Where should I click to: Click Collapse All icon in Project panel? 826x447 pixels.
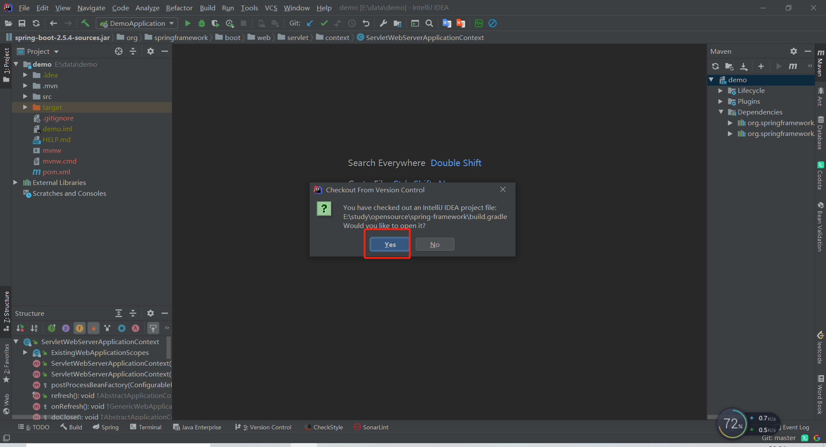(x=133, y=51)
